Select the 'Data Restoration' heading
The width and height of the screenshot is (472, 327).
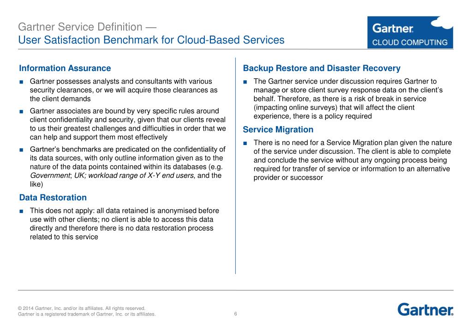[53, 197]
